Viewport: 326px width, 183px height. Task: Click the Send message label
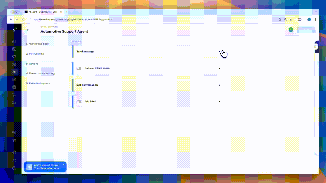click(85, 51)
